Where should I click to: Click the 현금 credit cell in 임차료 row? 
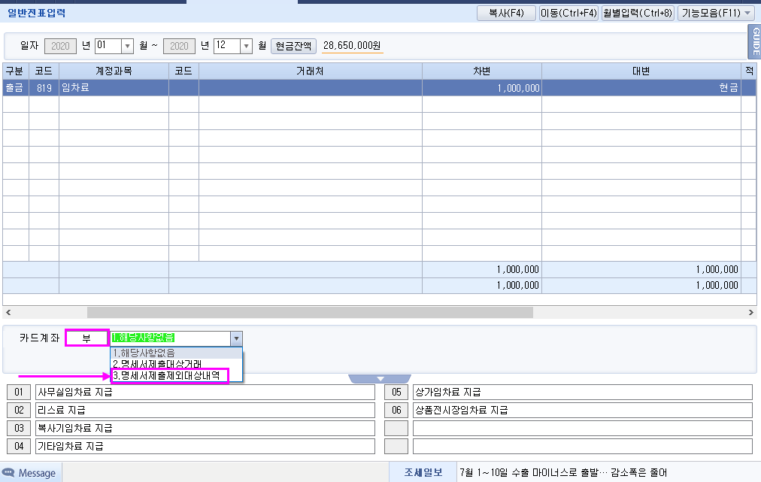[x=641, y=88]
